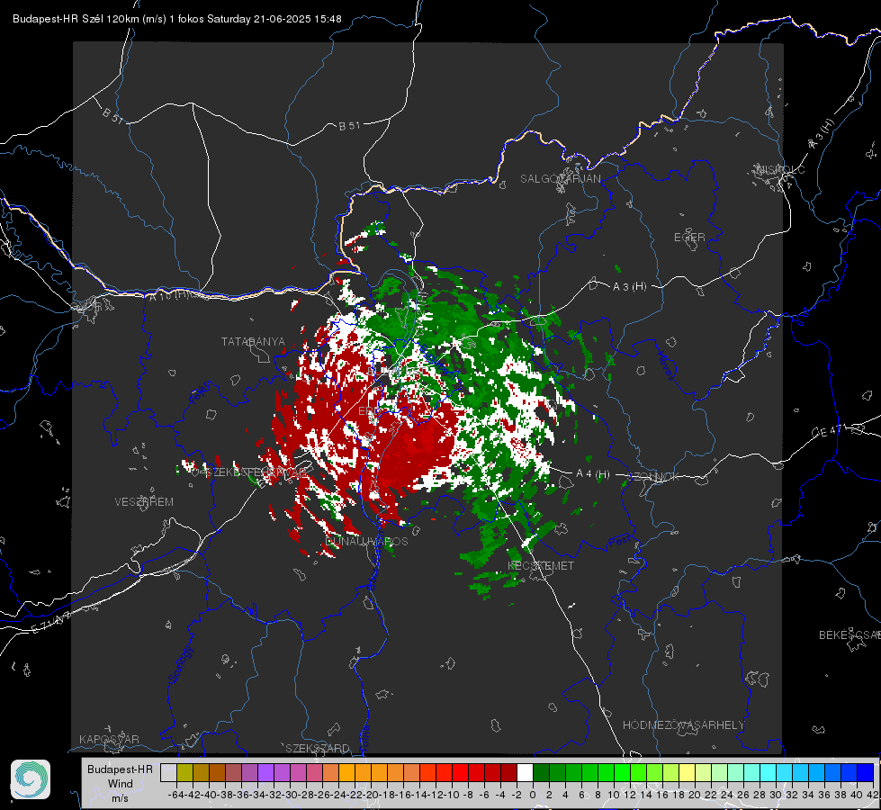
Task: Pick the green swatch between 4 and 6
Action: [x=573, y=772]
